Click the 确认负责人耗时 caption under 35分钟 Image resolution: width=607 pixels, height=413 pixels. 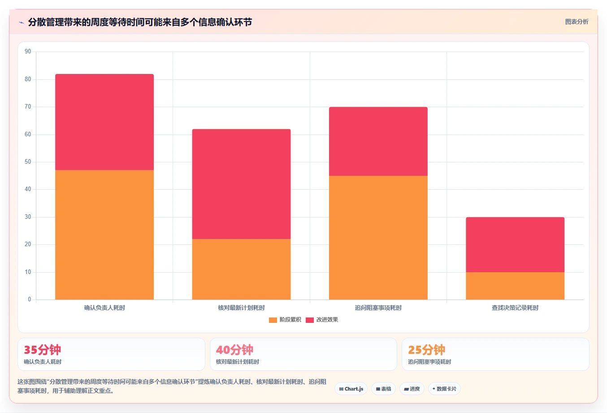click(x=43, y=362)
